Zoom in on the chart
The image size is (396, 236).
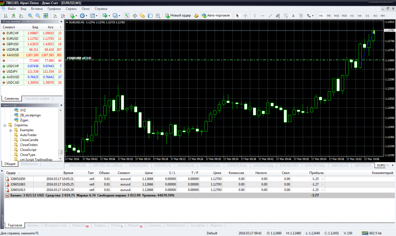pyautogui.click(x=30, y=16)
